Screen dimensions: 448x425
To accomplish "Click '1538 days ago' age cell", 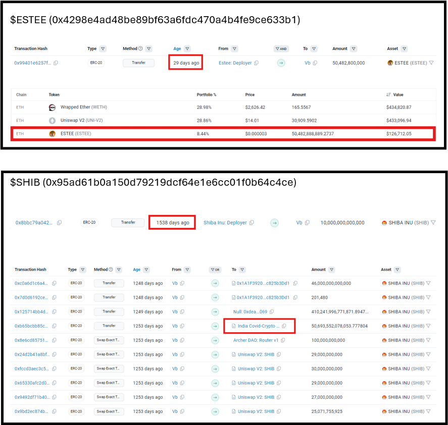I will pos(173,223).
